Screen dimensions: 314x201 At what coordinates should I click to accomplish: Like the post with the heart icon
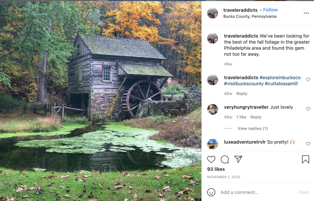click(x=211, y=159)
